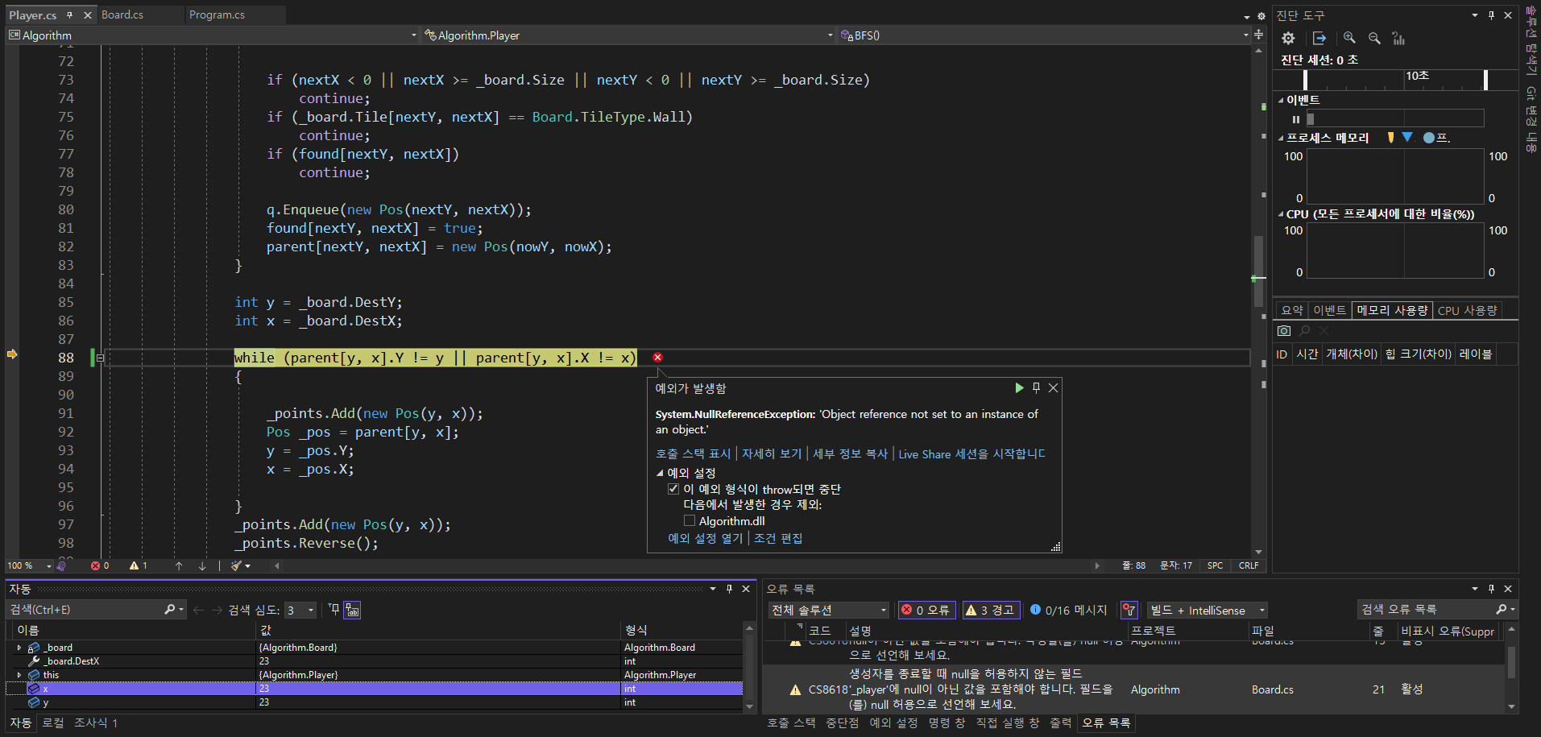Take a memory snapshot with camera icon

[1284, 330]
